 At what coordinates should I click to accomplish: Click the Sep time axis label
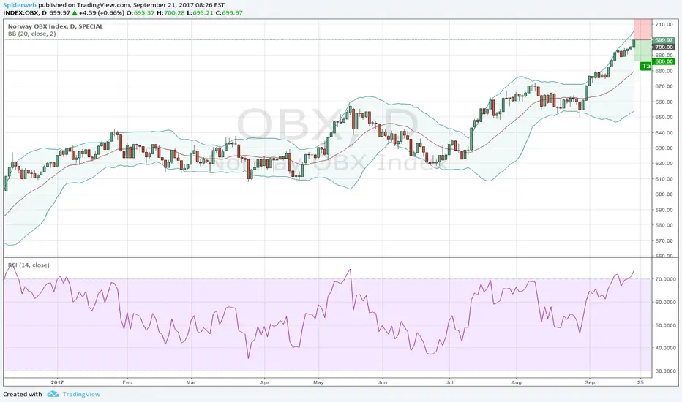590,382
